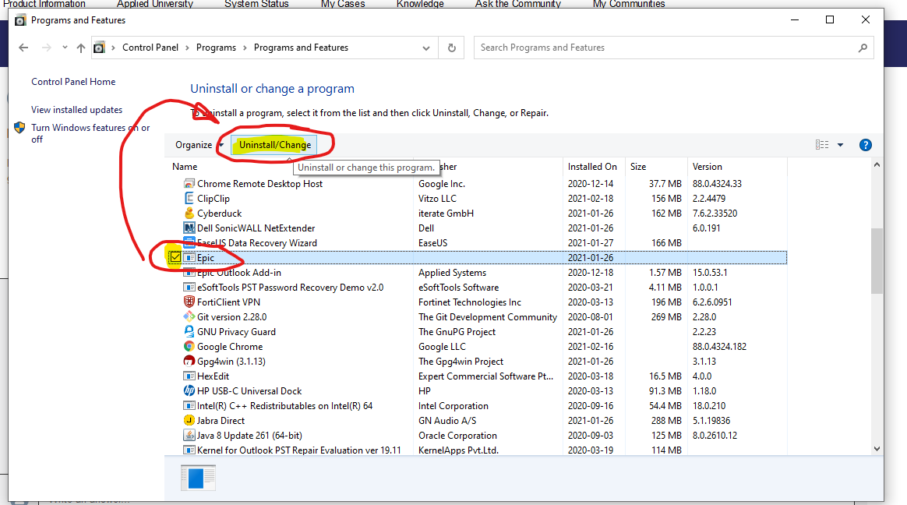The image size is (907, 505).
Task: Open View installed updates link
Action: (x=77, y=109)
